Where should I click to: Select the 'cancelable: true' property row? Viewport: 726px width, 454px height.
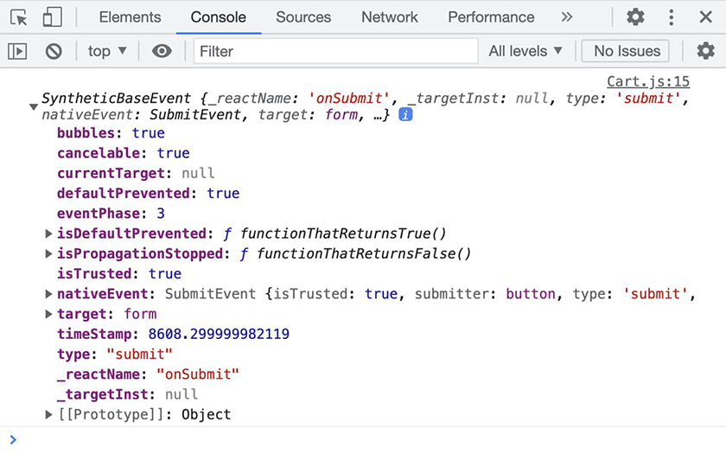[123, 153]
